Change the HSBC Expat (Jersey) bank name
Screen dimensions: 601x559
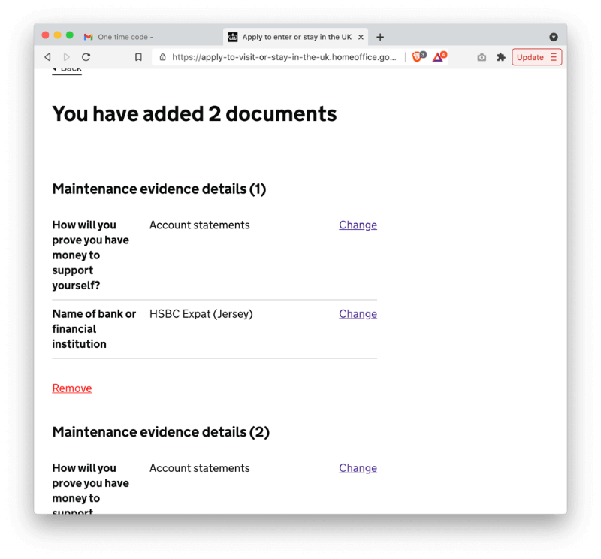point(358,314)
